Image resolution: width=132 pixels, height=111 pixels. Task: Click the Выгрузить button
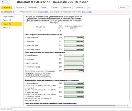pyautogui.click(x=67, y=7)
